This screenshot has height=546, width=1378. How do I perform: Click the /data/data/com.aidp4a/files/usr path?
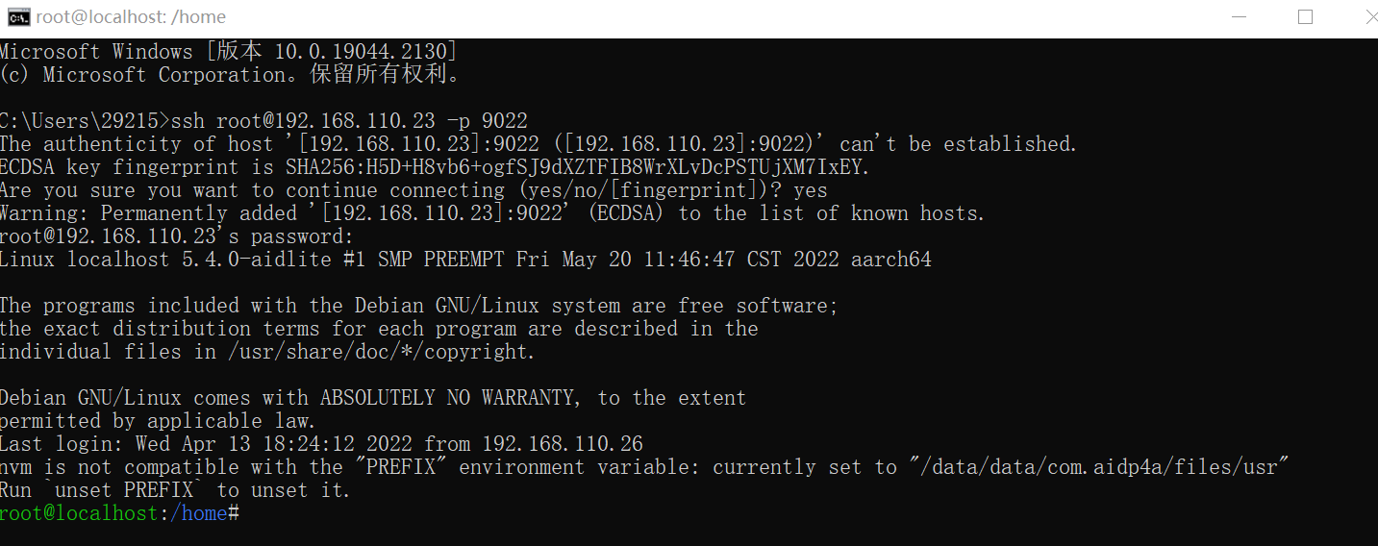point(1098,467)
